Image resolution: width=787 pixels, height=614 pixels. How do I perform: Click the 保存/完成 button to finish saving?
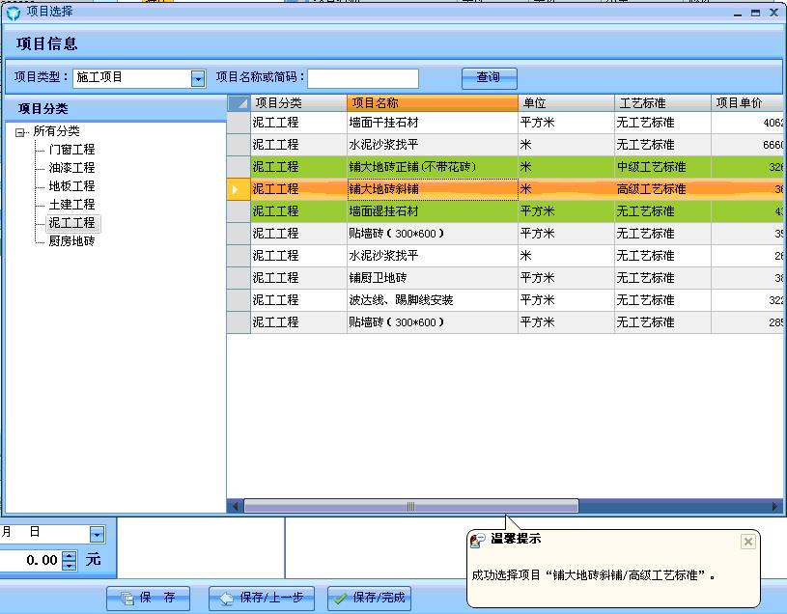[x=367, y=599]
